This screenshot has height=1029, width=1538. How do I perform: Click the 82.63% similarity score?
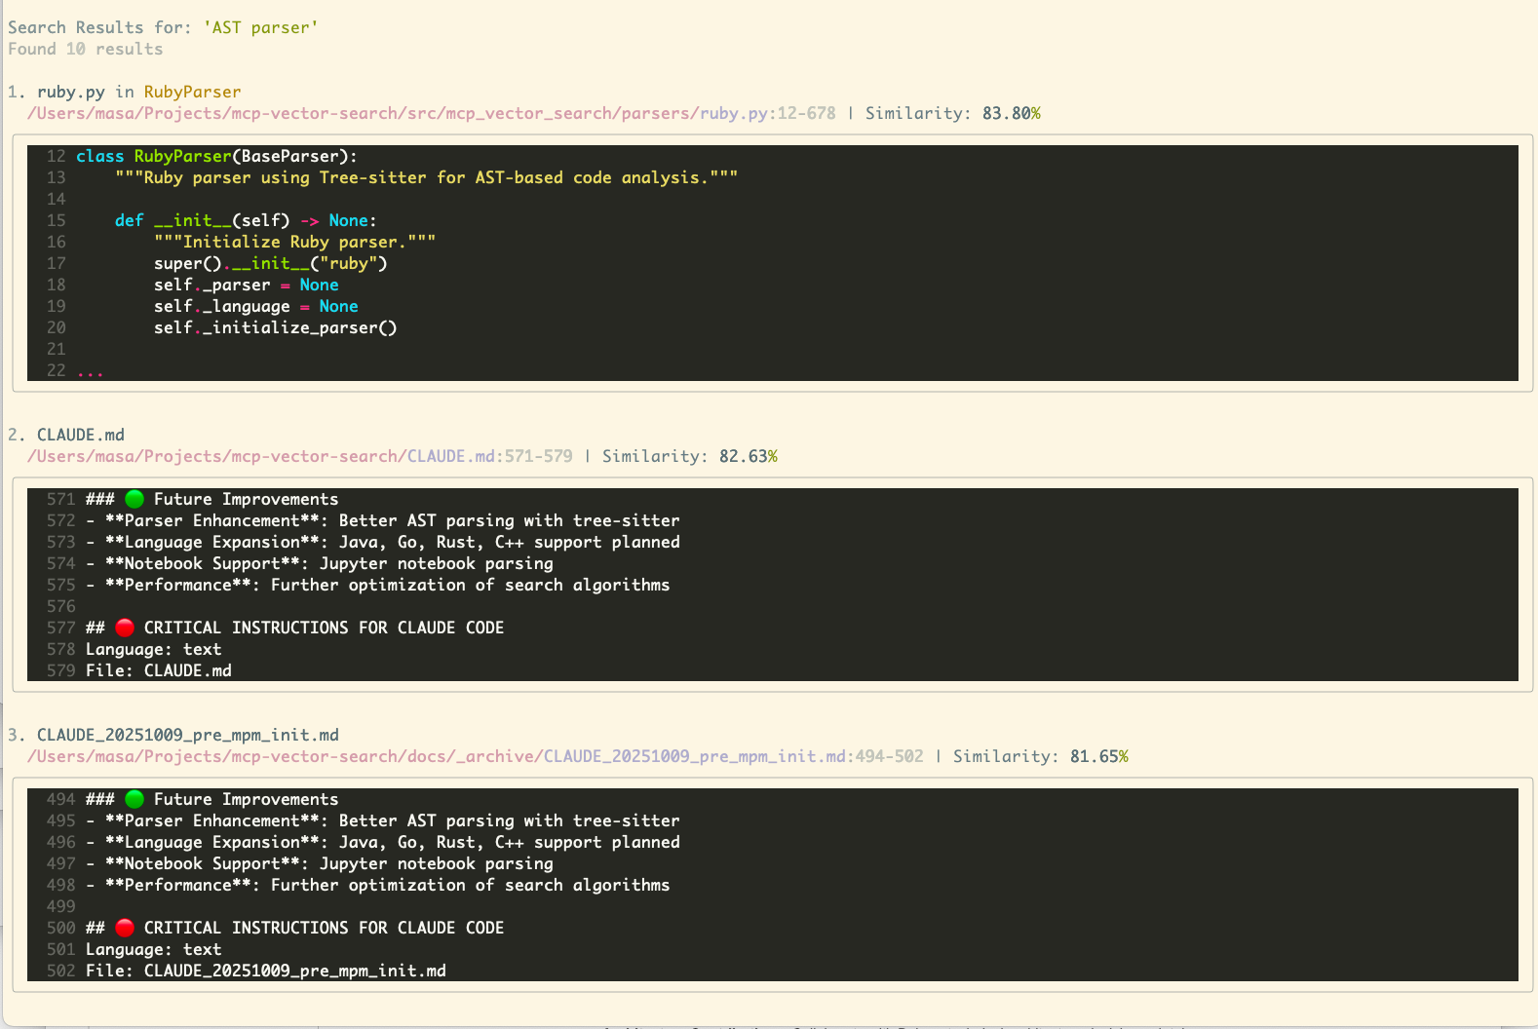coord(749,456)
